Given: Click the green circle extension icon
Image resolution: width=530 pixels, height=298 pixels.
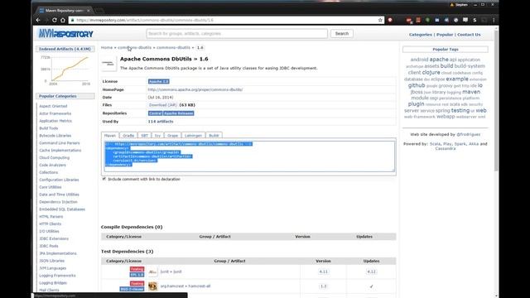Looking at the screenshot, I should click(x=427, y=20).
